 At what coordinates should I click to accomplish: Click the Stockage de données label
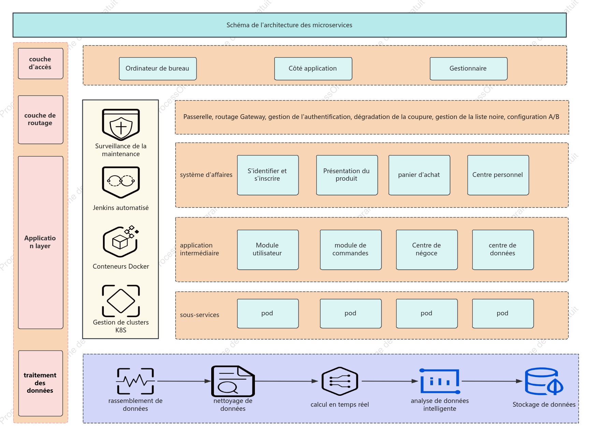[544, 405]
